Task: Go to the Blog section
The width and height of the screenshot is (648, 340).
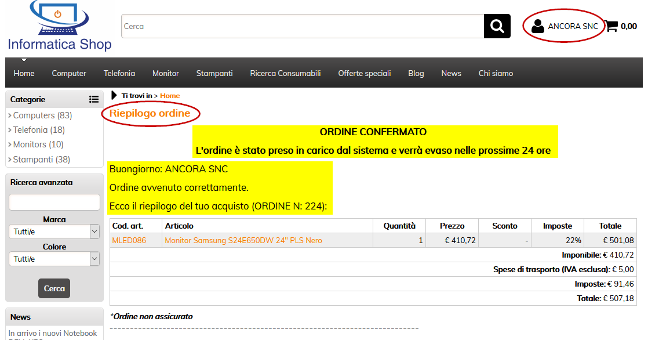Action: tap(416, 73)
